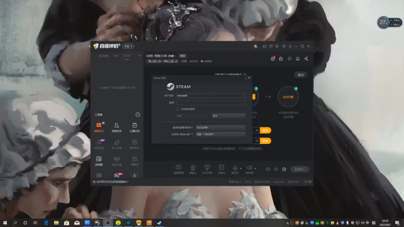The width and height of the screenshot is (404, 227).
Task: Open the gift box icon with red badge
Action: (273, 59)
